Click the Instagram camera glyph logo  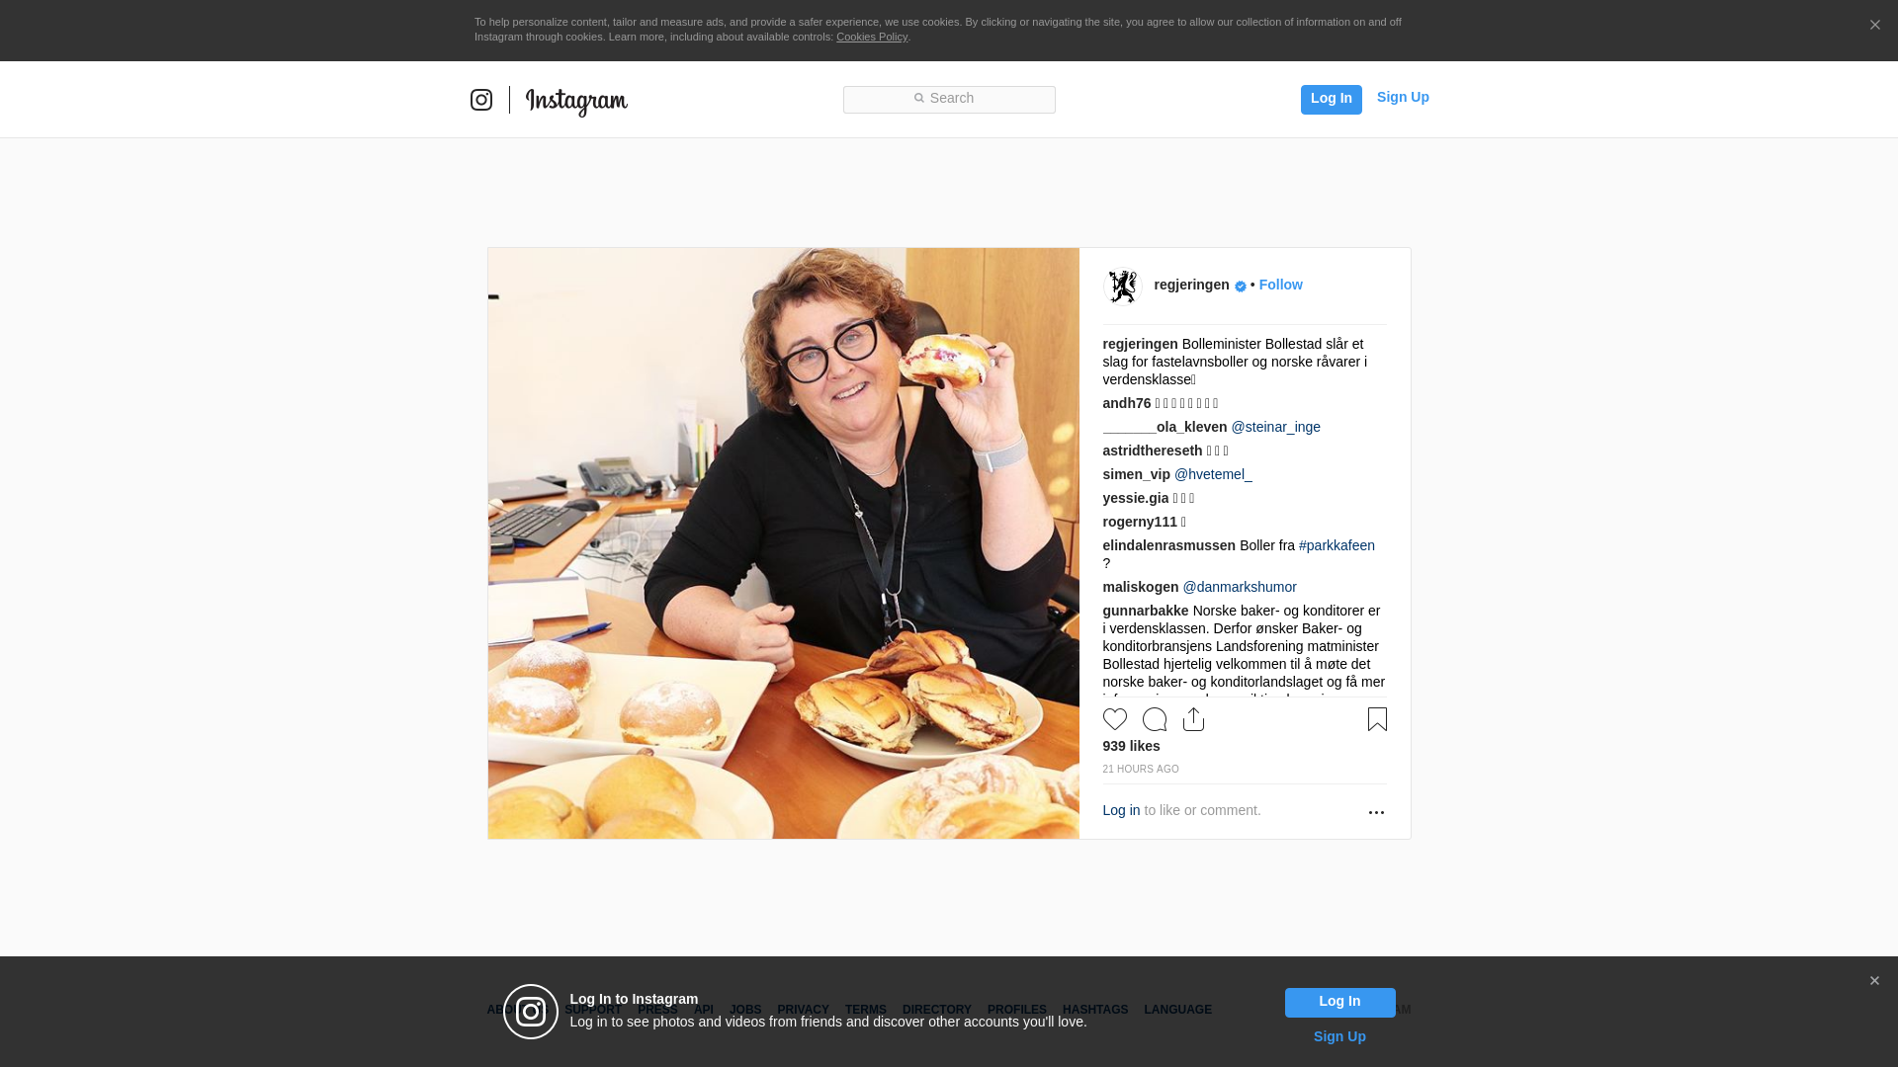pos(481,100)
